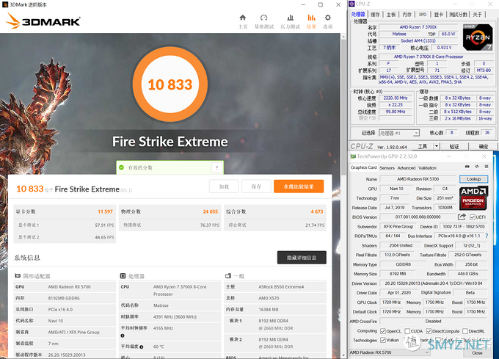Open the Options (选项) gear icon

[x=328, y=18]
